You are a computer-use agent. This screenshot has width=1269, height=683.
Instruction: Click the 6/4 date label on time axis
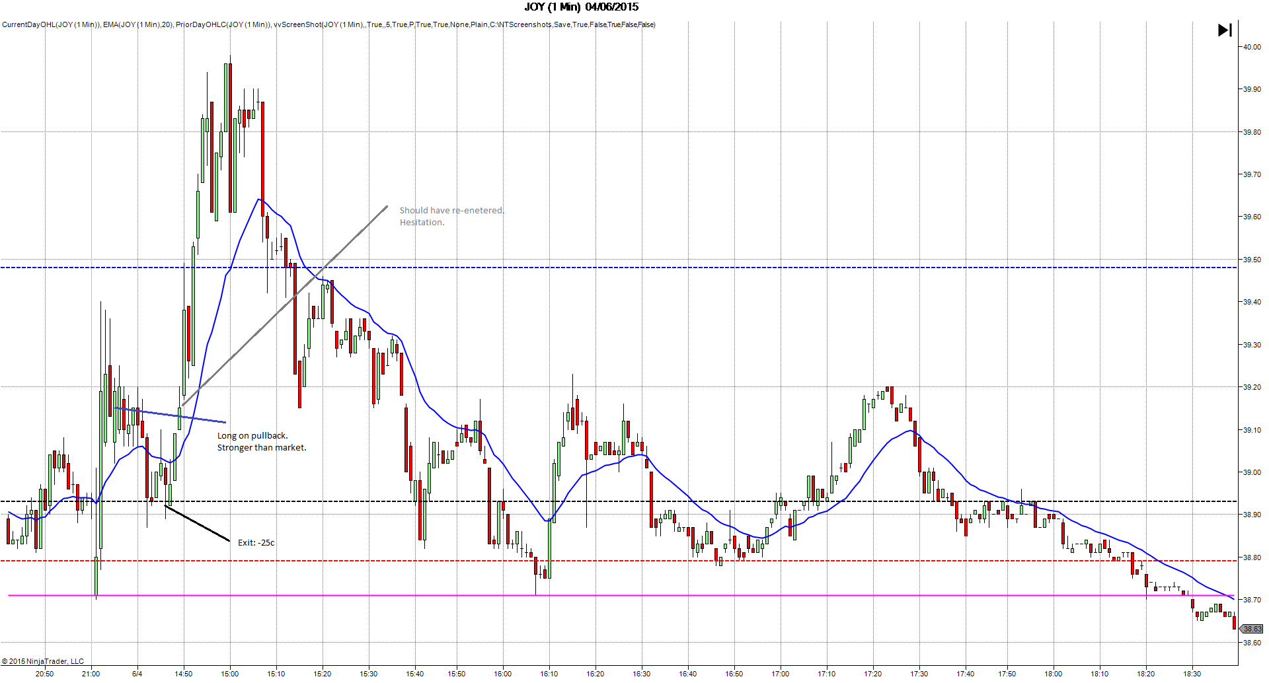click(137, 674)
